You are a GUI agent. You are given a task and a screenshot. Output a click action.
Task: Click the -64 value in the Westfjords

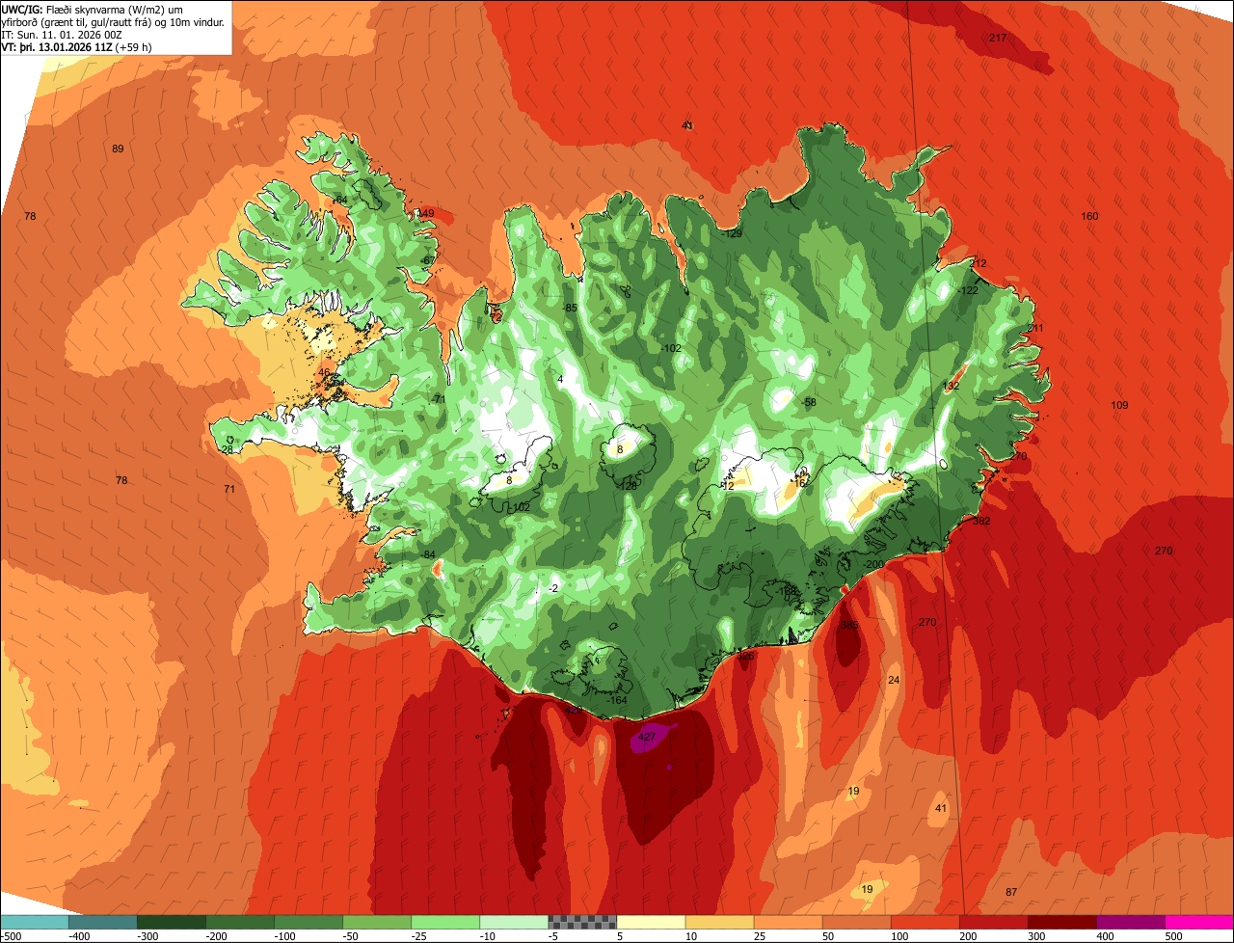pos(338,200)
